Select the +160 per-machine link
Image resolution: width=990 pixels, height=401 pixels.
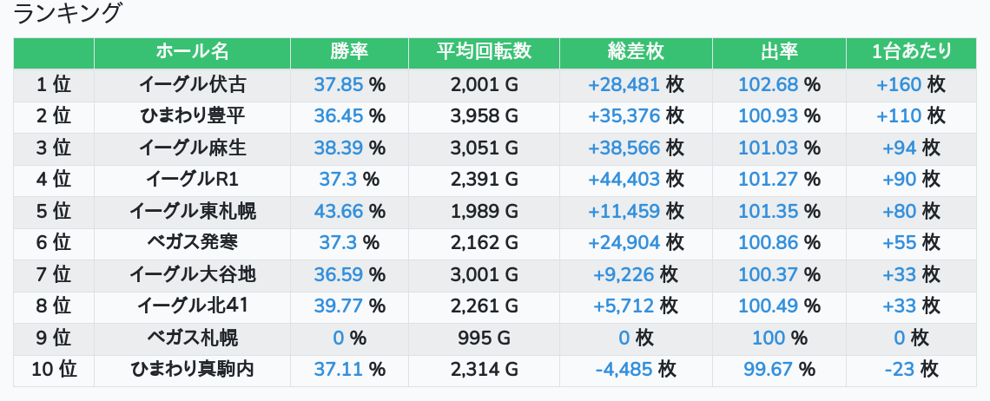click(x=899, y=84)
